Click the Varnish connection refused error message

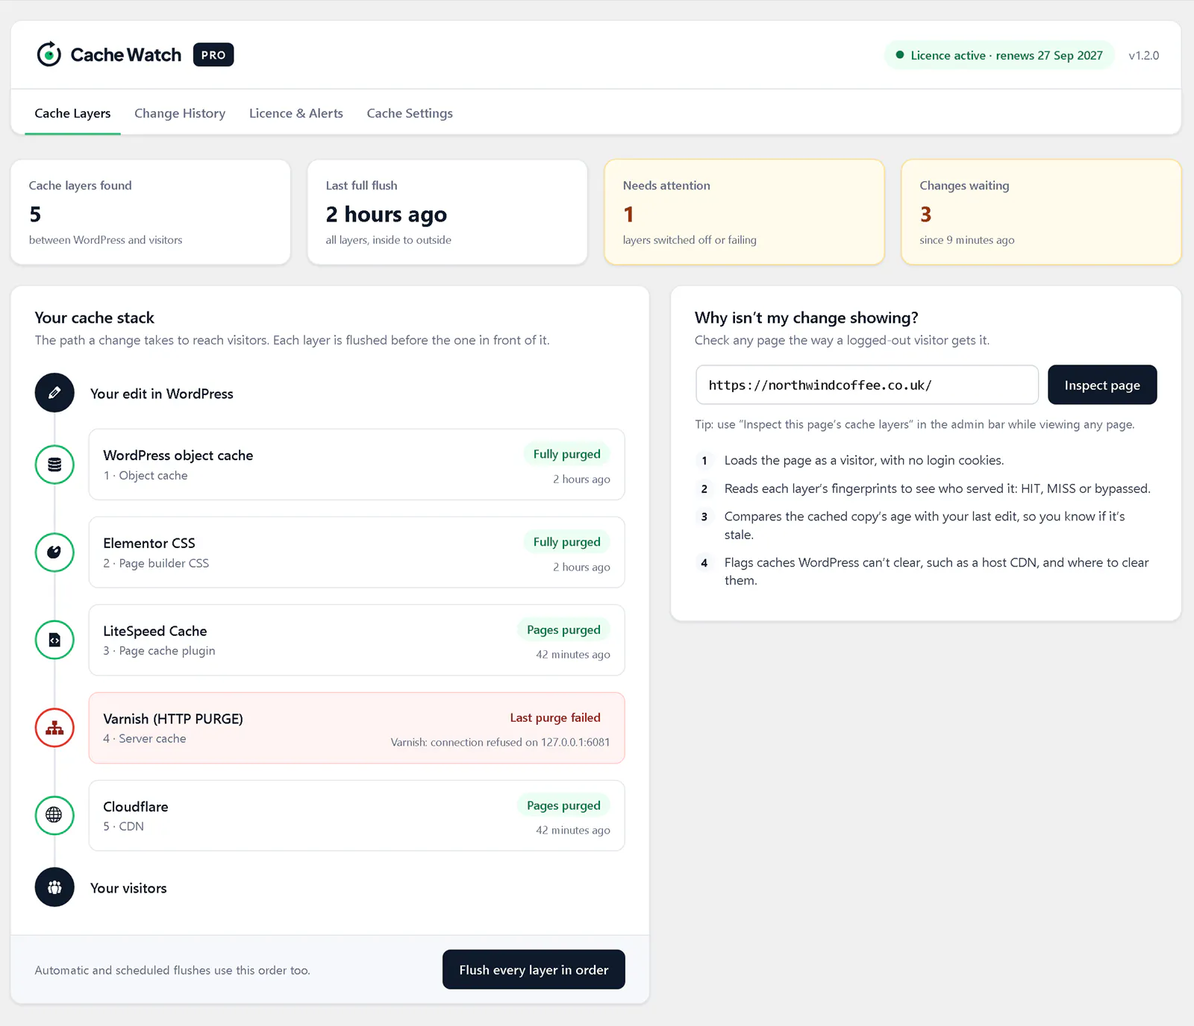click(500, 743)
